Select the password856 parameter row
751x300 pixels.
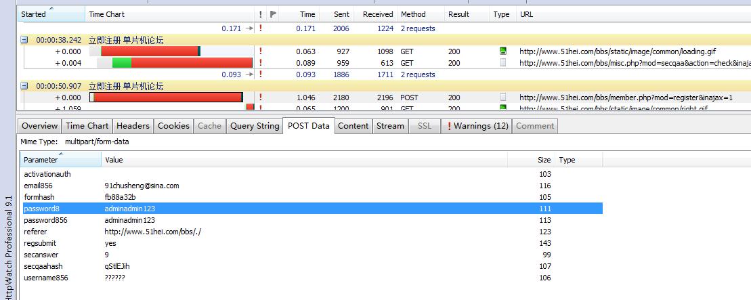click(x=45, y=220)
